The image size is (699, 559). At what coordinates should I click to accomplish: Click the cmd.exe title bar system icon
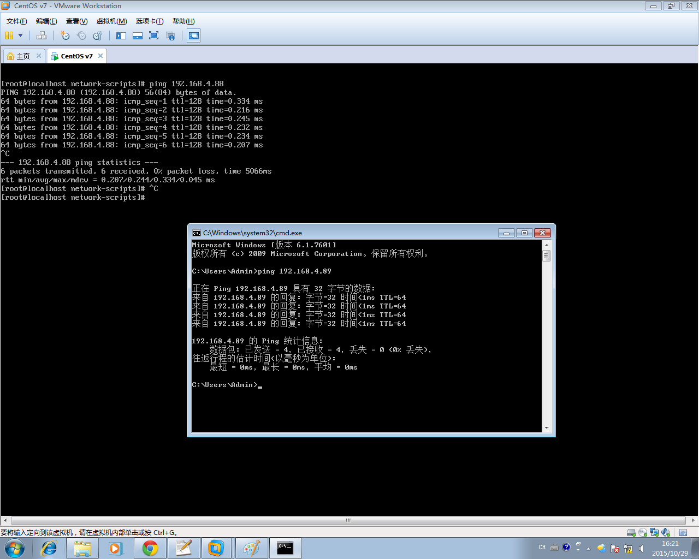(x=197, y=233)
